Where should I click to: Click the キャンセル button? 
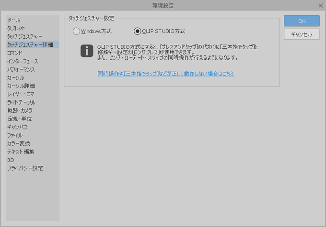(302, 34)
